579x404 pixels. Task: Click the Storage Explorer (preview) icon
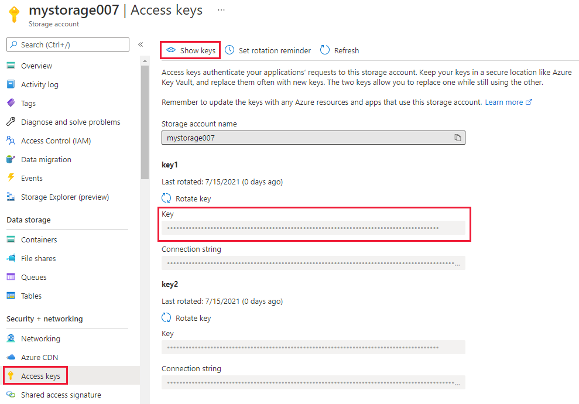pos(11,197)
